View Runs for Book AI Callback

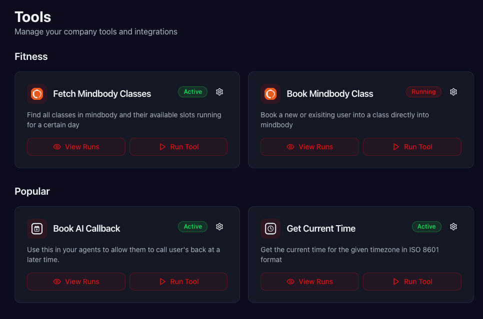76,282
